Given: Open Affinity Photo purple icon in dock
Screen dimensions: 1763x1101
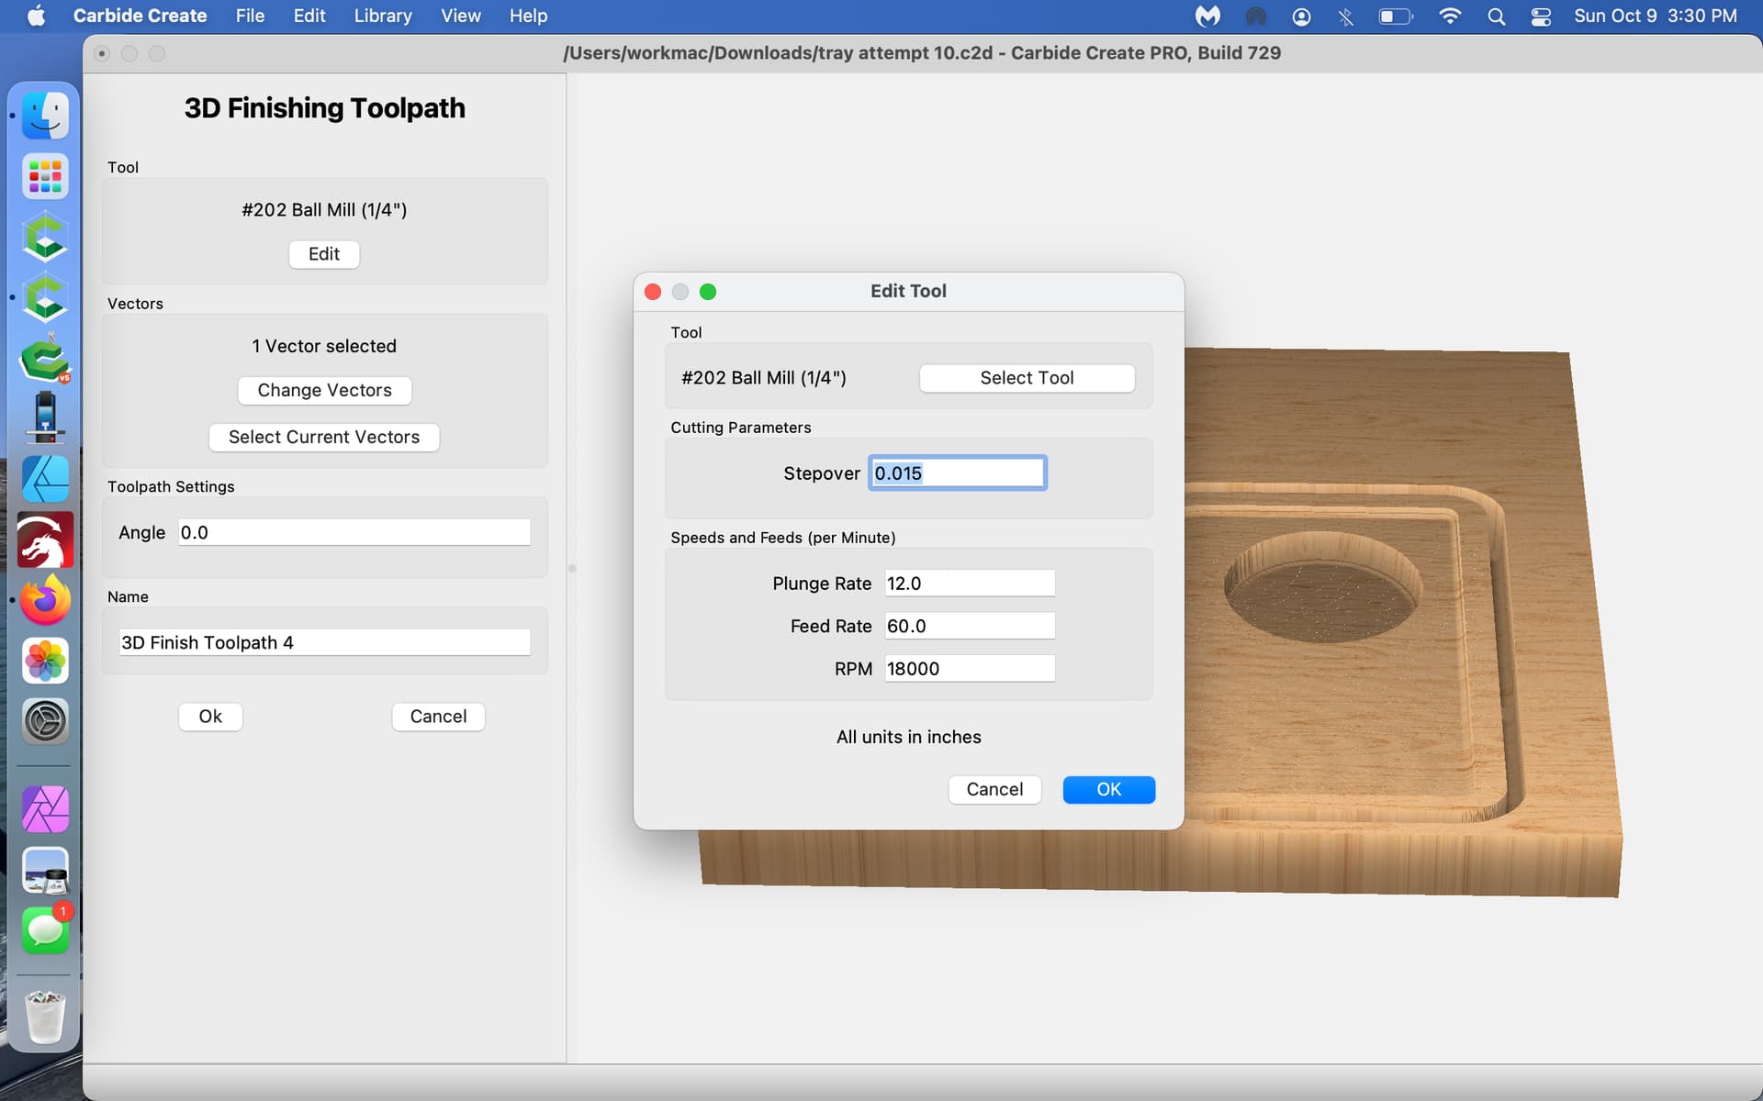Looking at the screenshot, I should click(x=45, y=809).
